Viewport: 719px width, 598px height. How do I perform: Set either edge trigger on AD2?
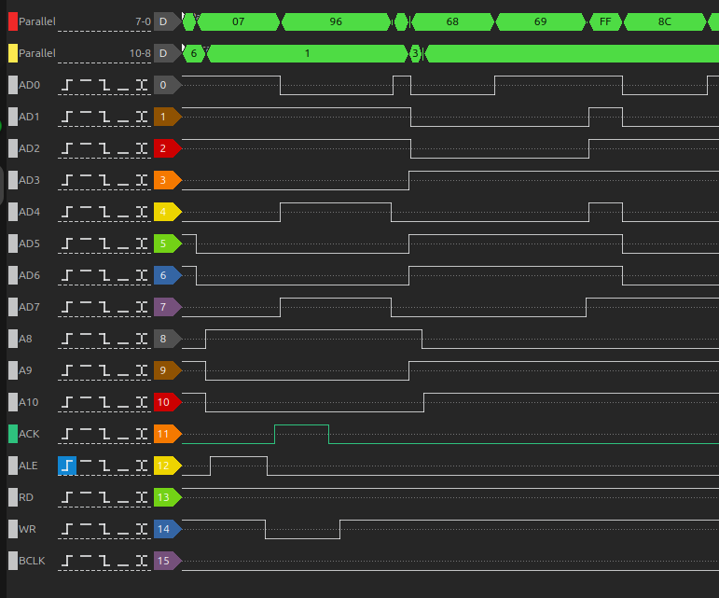[x=142, y=148]
